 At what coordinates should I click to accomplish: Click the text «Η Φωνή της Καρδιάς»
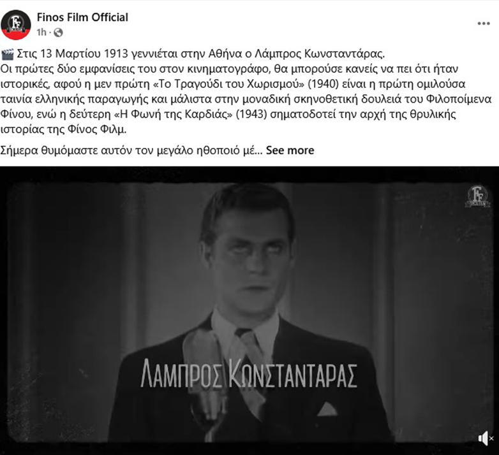click(x=173, y=114)
